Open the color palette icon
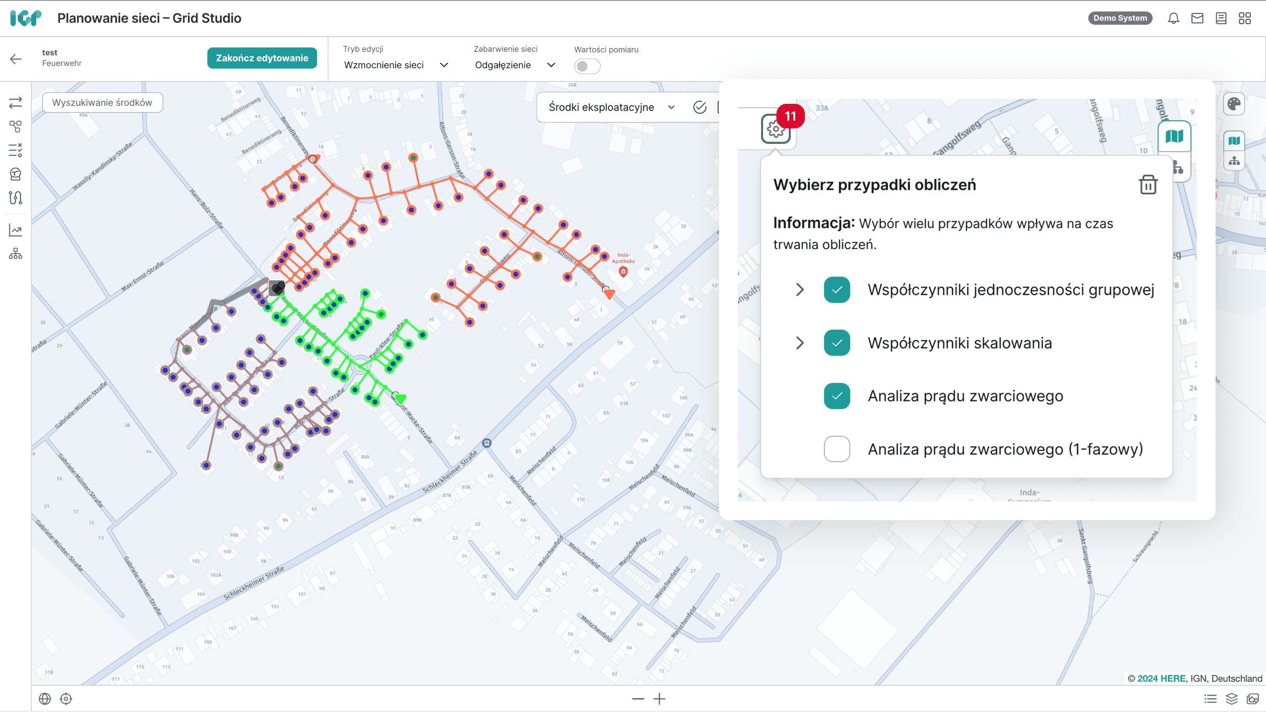The width and height of the screenshot is (1266, 712). point(1234,104)
